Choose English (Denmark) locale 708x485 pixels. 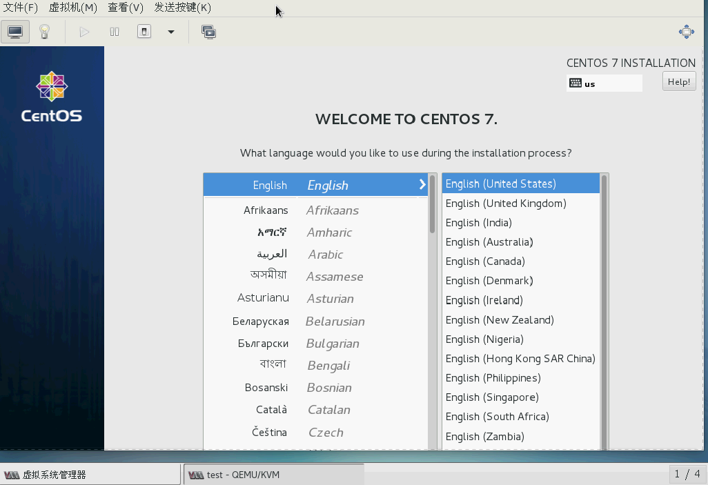(521, 281)
